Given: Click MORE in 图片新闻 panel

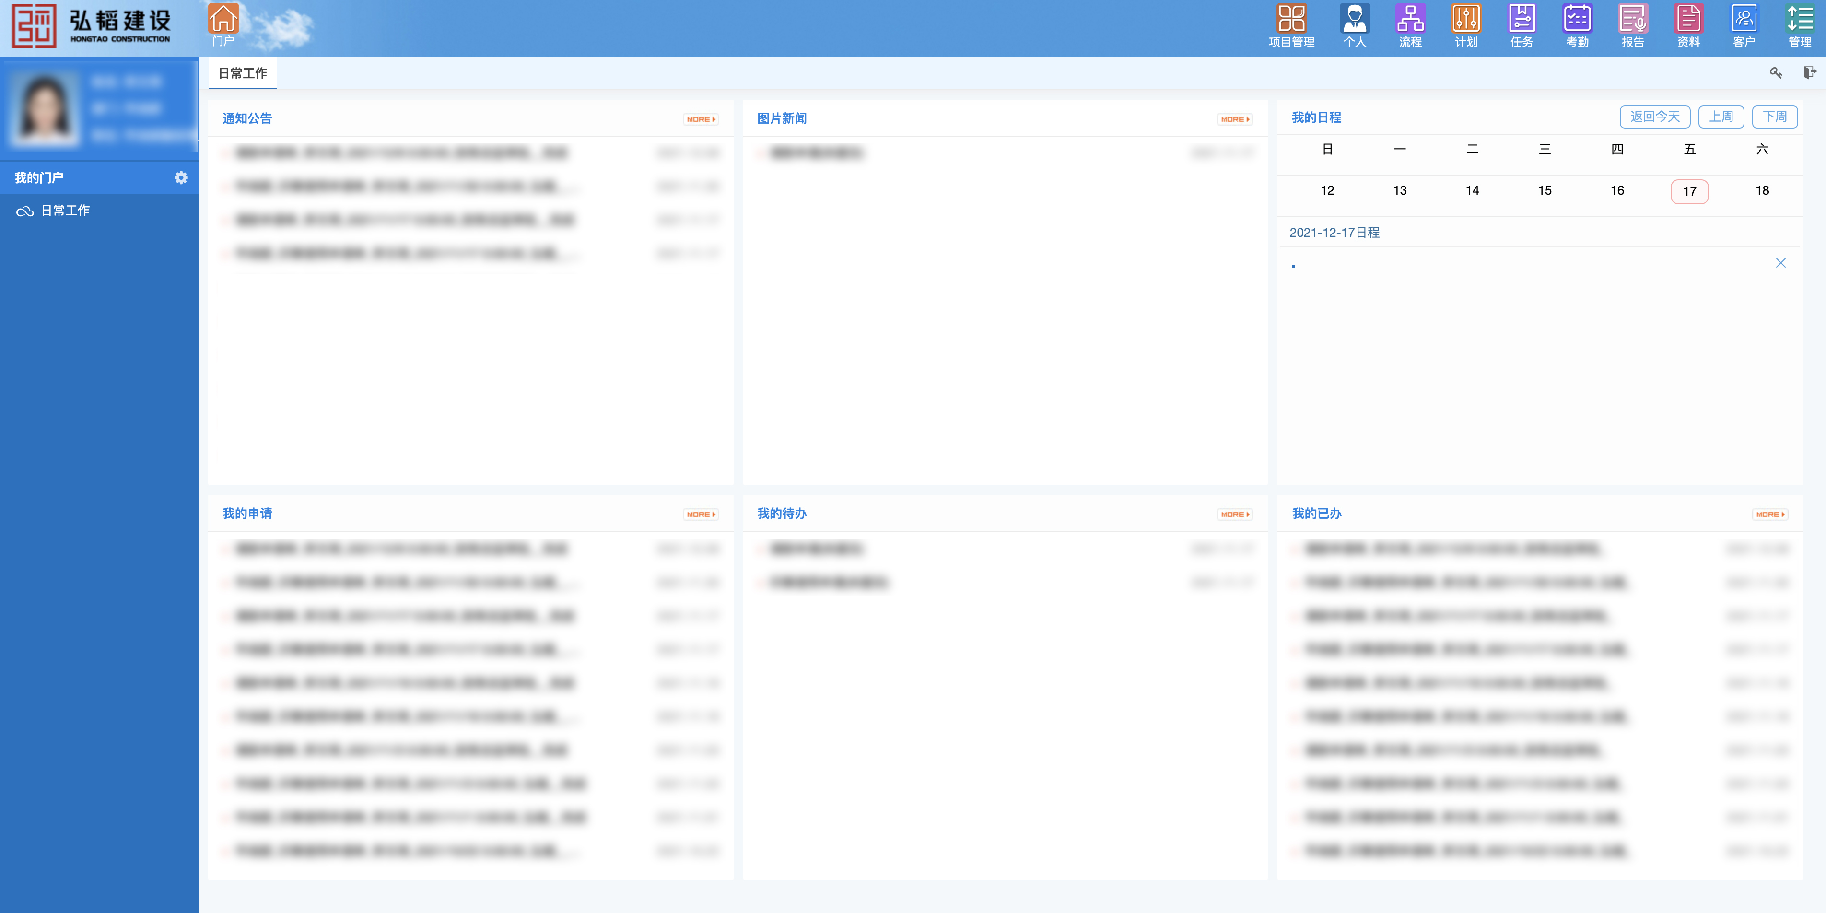Looking at the screenshot, I should point(1235,119).
